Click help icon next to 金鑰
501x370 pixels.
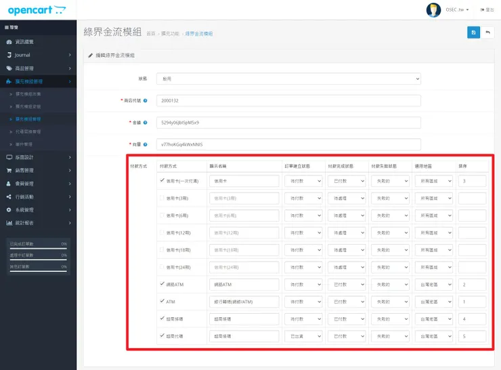[146, 123]
